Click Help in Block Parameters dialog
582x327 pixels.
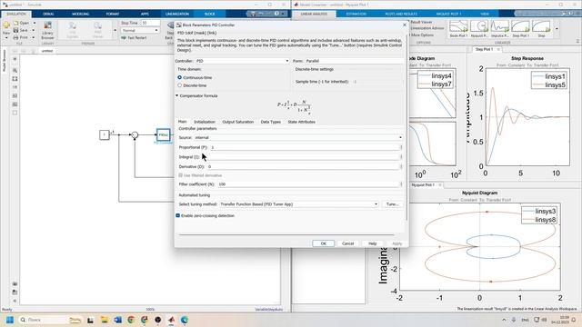tap(372, 243)
